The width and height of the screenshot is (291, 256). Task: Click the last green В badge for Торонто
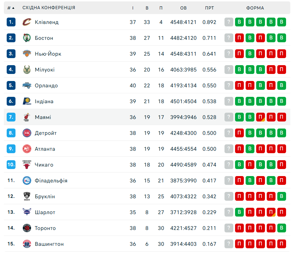[282, 228]
